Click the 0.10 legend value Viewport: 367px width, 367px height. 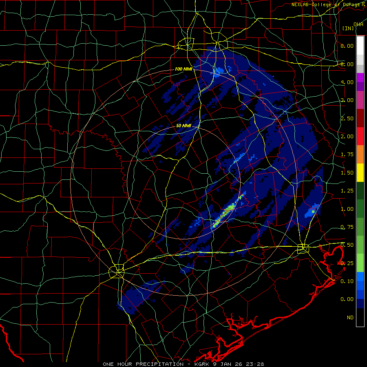[347, 281]
